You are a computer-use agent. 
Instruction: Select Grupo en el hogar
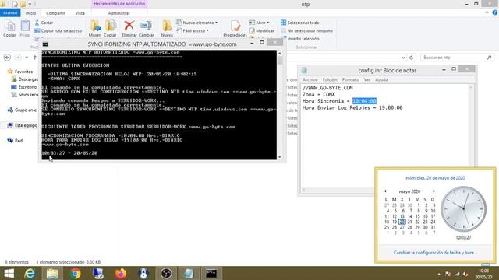(23, 110)
